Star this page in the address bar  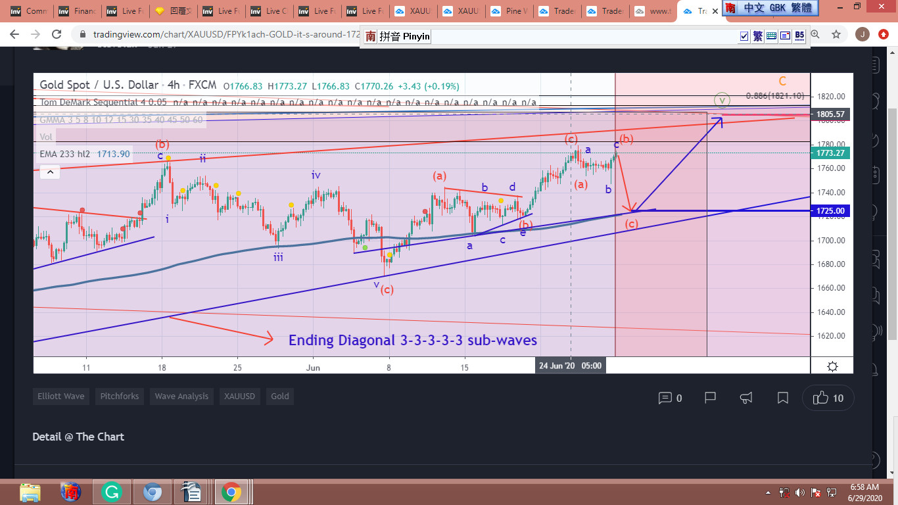836,34
